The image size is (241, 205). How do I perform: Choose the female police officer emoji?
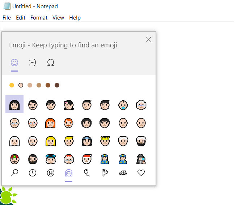[105, 159]
